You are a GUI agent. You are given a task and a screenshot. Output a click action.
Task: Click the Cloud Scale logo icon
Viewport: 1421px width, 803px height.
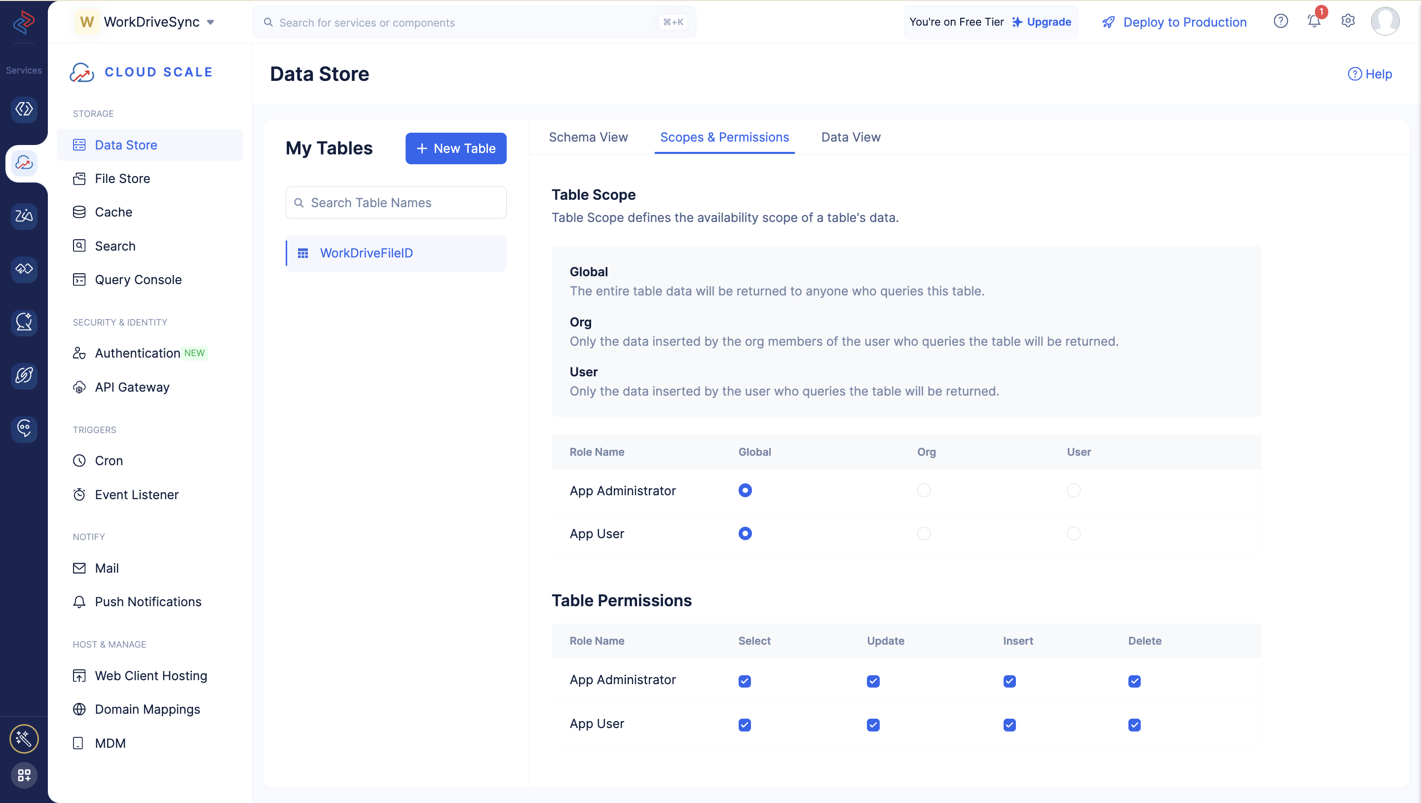pos(81,72)
